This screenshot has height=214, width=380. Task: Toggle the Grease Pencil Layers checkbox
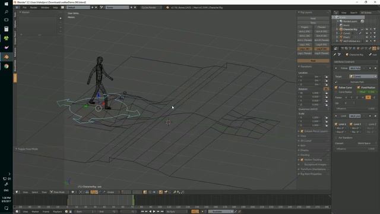[302, 131]
